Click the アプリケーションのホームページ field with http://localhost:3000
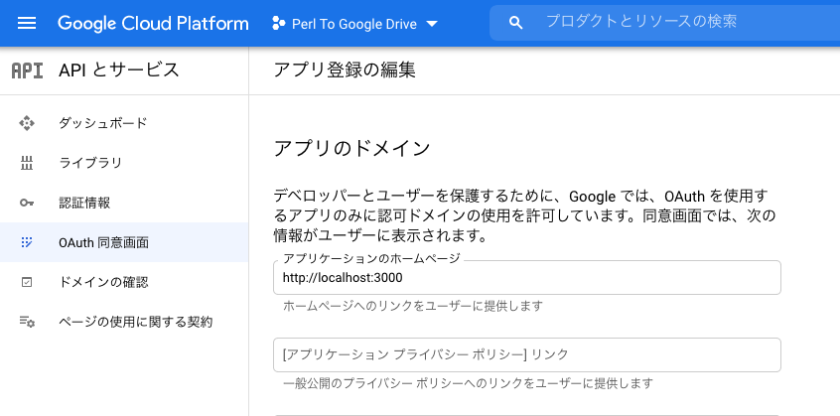The height and width of the screenshot is (416, 840). coord(527,277)
